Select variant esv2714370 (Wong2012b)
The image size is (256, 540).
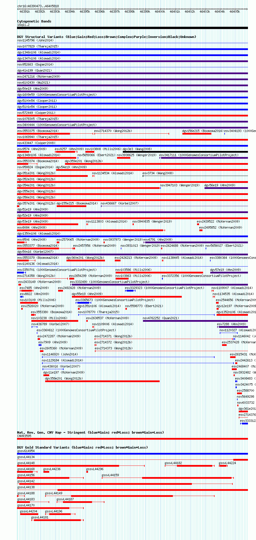pyautogui.click(x=113, y=131)
